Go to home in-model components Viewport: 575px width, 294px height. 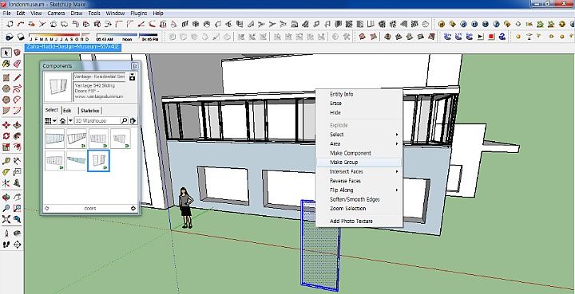pos(63,120)
